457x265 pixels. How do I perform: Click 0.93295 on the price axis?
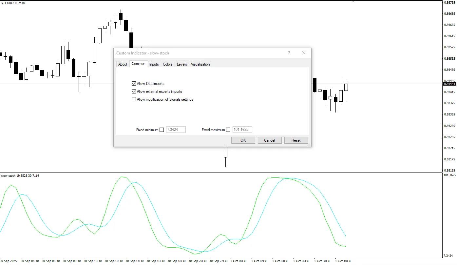449,126
